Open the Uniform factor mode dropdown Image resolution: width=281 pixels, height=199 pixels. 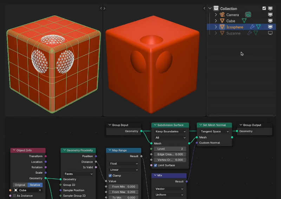[x=169, y=195]
